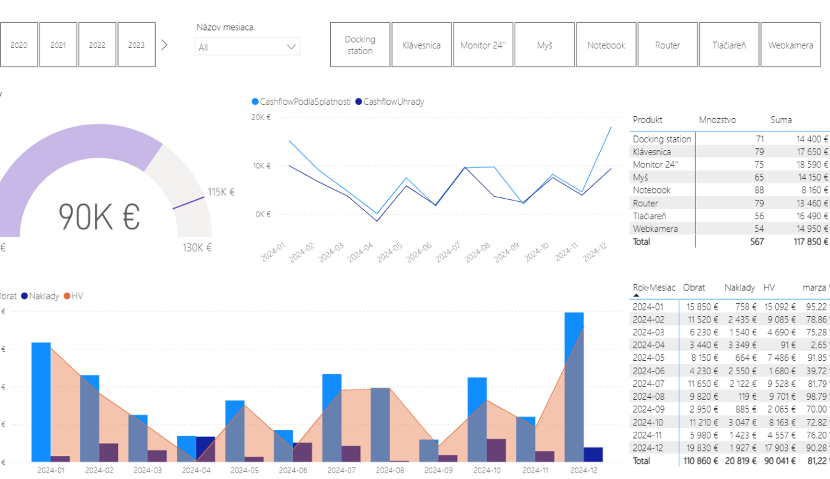Image resolution: width=830 pixels, height=479 pixels.
Task: Filter by the Tlačiareň slicer button
Action: pyautogui.click(x=729, y=45)
